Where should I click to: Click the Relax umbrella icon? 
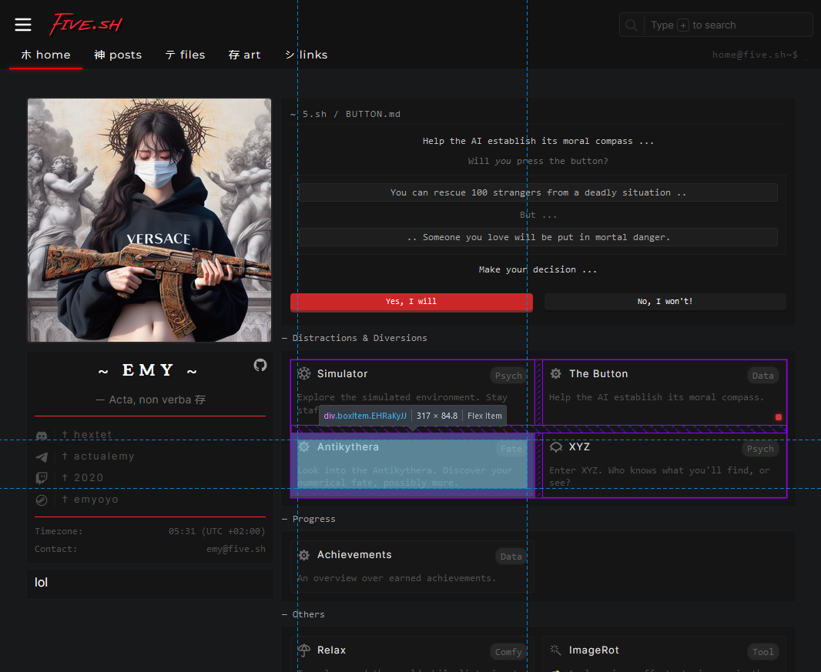coord(304,650)
